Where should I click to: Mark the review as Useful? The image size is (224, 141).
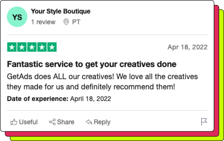(28, 122)
